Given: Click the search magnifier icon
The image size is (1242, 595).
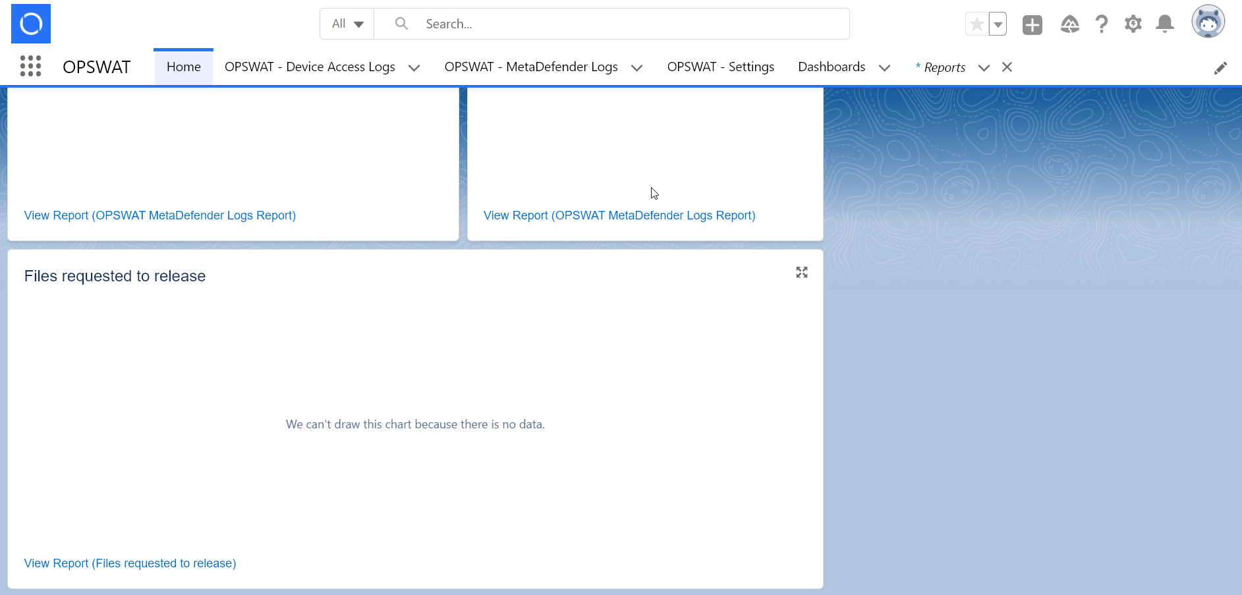Looking at the screenshot, I should tap(401, 24).
